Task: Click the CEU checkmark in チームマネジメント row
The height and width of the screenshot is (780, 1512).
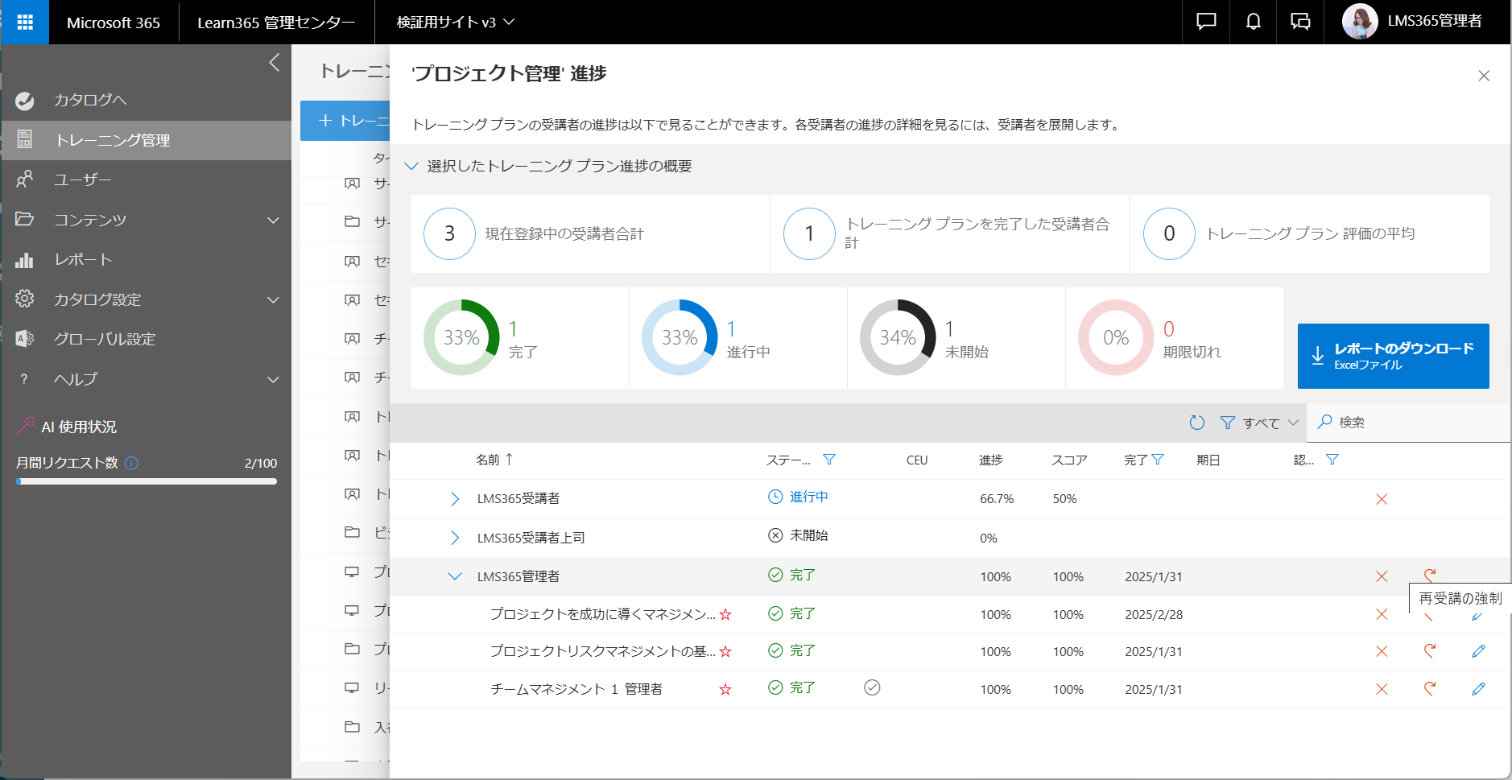Action: [x=872, y=687]
